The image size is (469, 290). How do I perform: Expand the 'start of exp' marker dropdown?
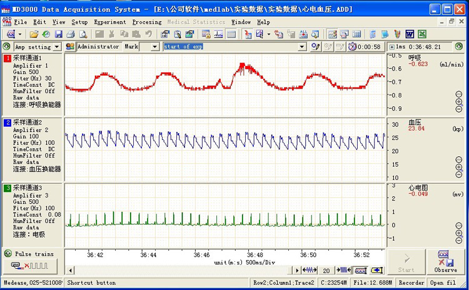(302, 47)
